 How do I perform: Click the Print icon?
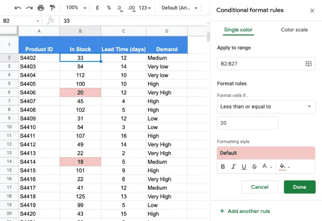click(x=41, y=8)
